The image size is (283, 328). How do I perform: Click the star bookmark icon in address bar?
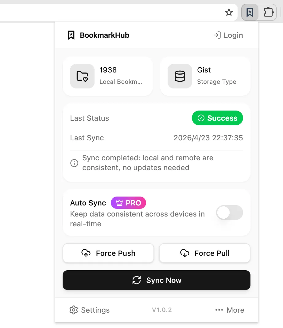229,13
